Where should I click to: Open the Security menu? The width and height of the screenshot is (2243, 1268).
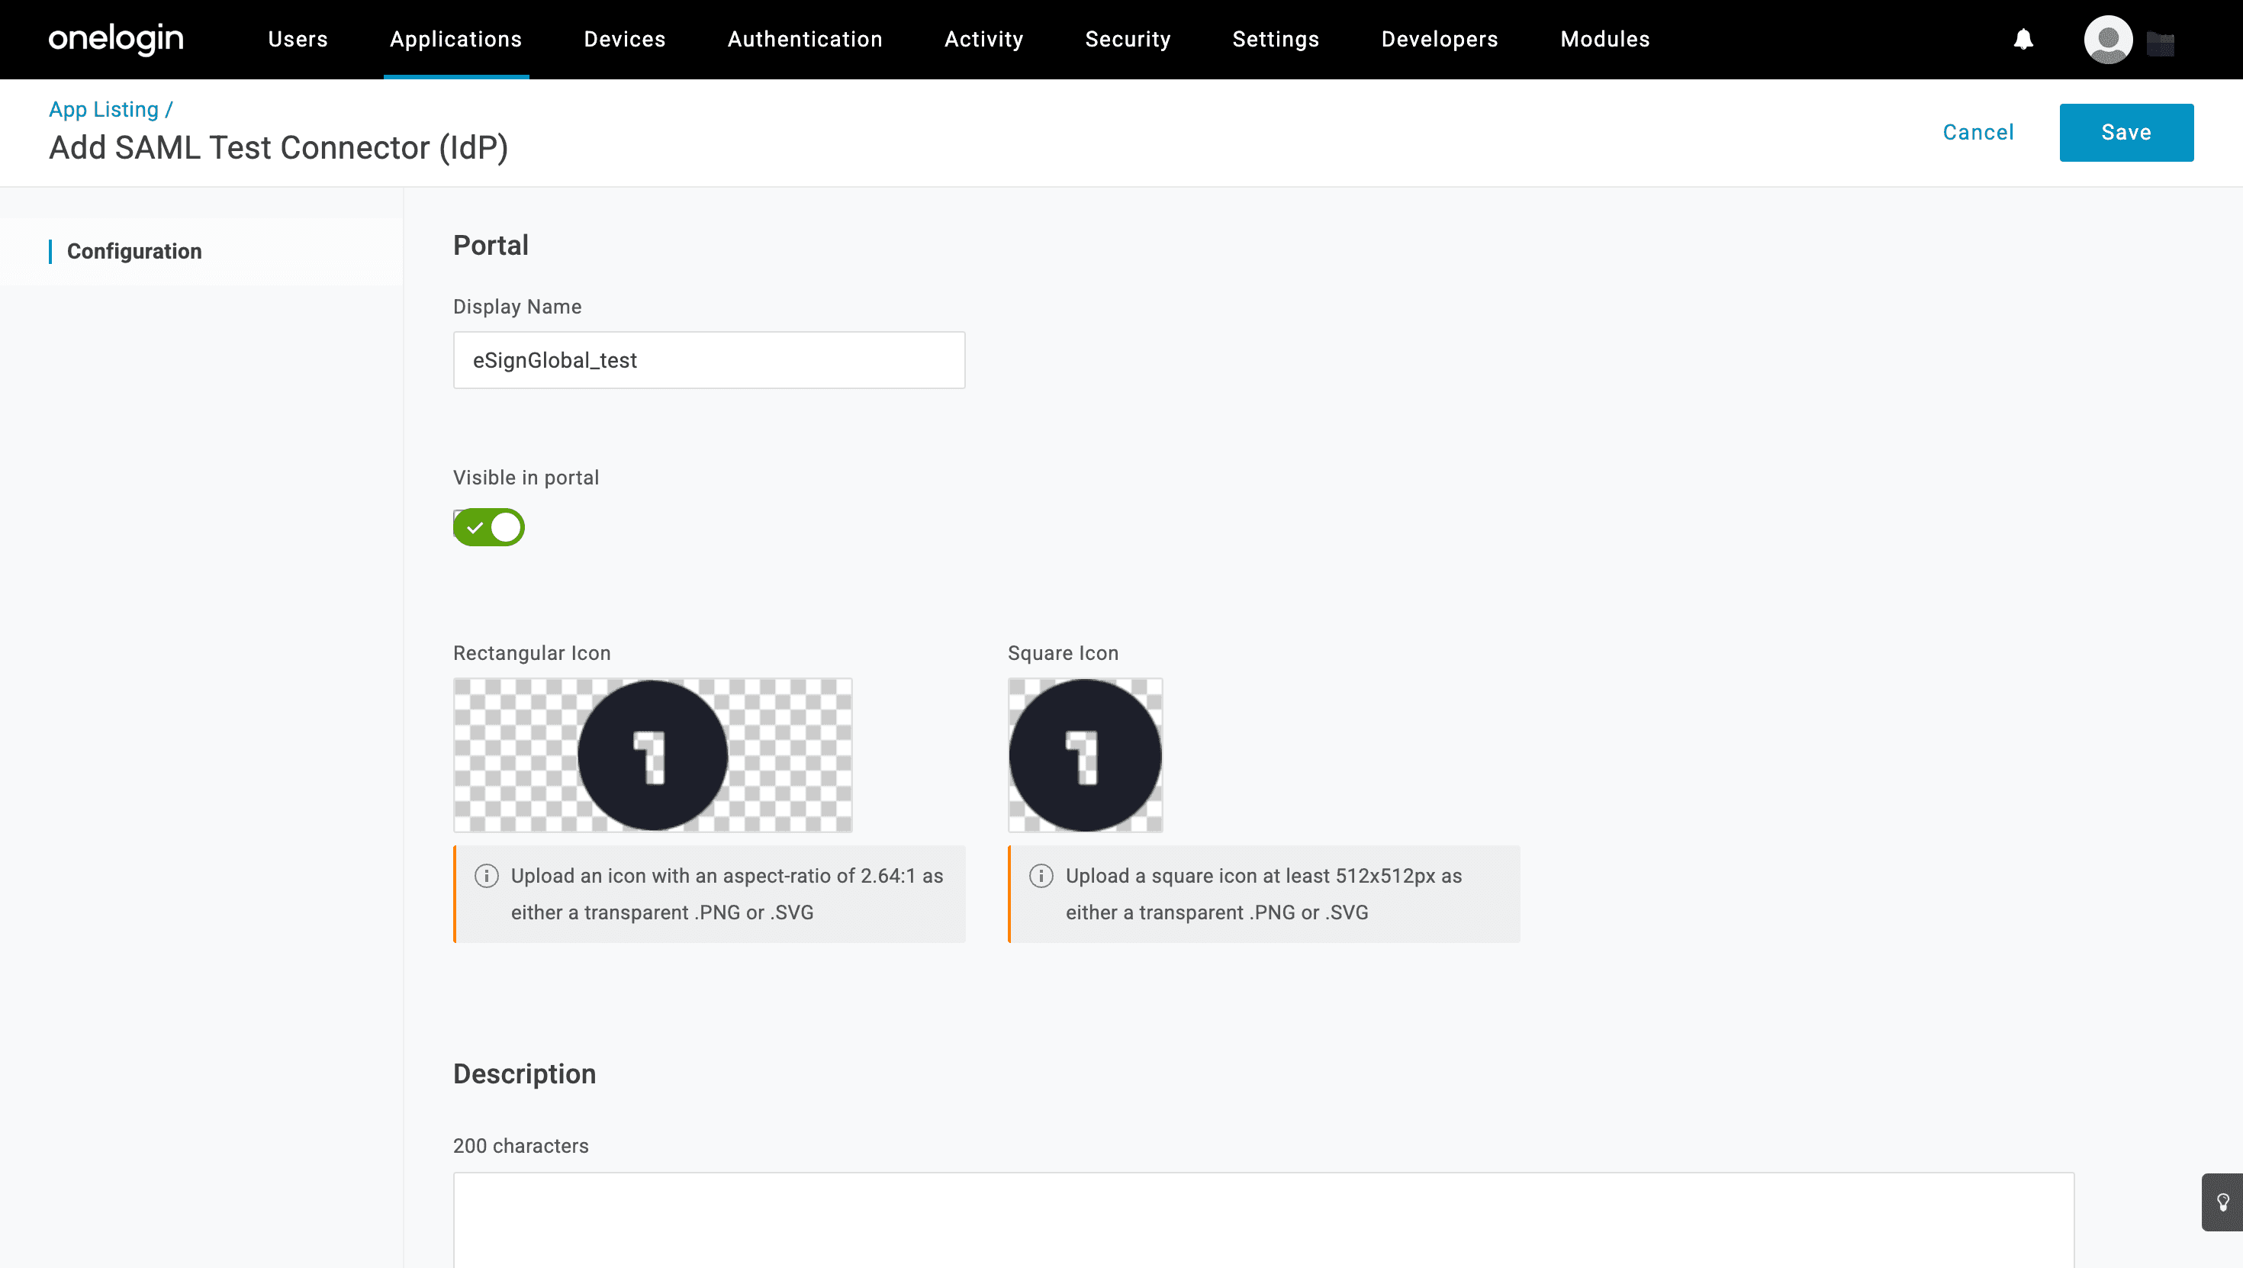tap(1128, 39)
